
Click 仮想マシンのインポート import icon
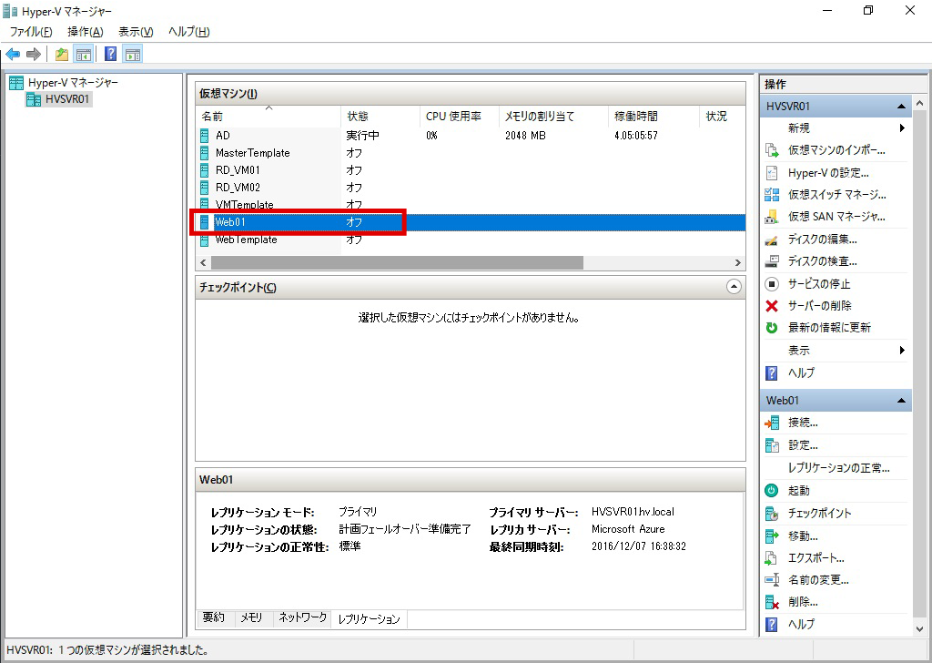(772, 150)
